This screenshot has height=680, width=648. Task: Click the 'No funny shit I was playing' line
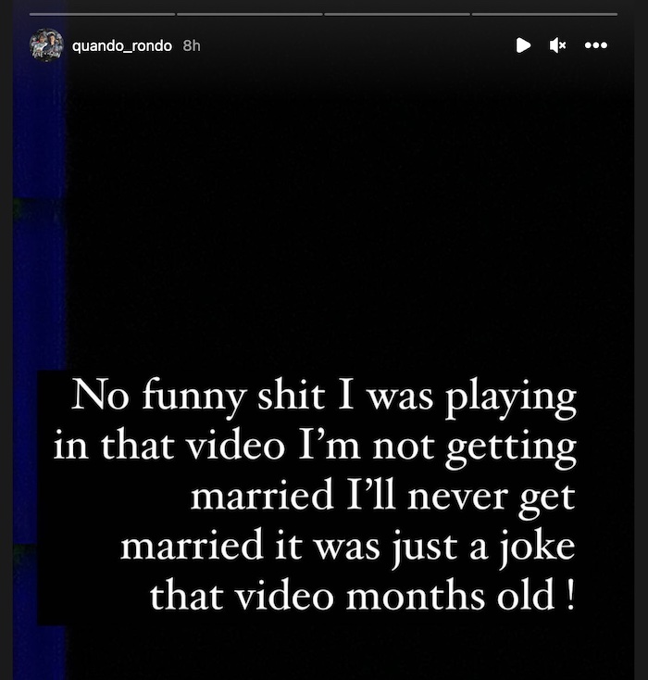(324, 398)
